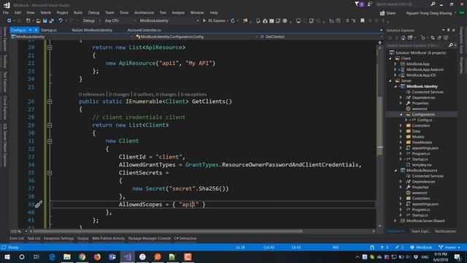Toggle the INS insert mode indicator
The height and width of the screenshot is (263, 467).
(336, 247)
